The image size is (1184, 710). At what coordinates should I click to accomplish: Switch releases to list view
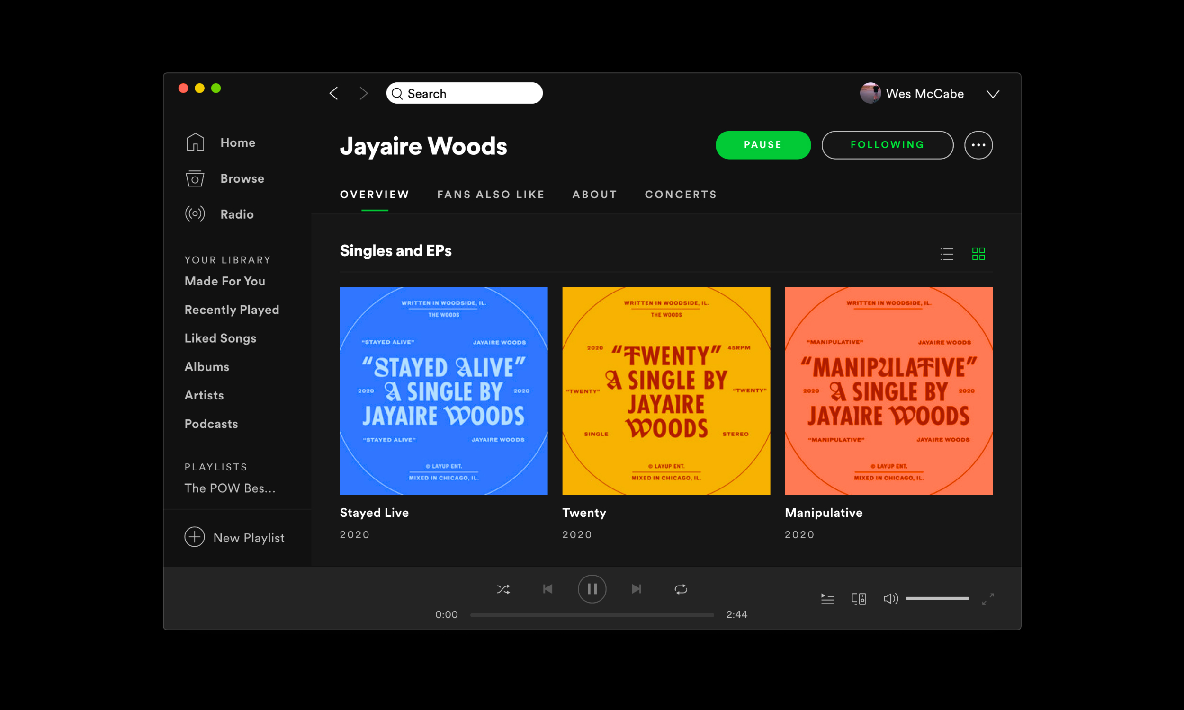(947, 254)
